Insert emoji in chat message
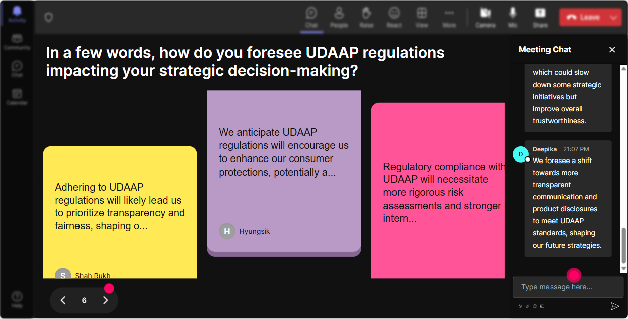The image size is (628, 319). click(x=535, y=306)
